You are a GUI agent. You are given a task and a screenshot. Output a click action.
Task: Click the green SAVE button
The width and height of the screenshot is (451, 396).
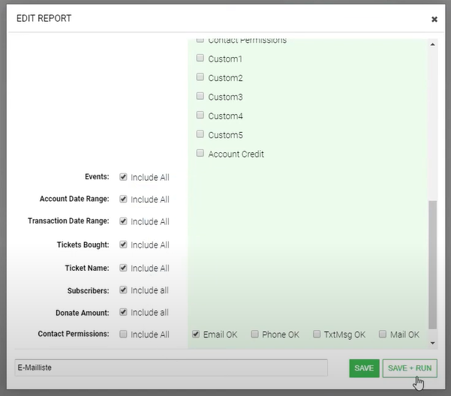tap(364, 368)
